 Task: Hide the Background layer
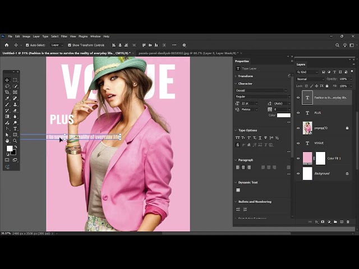(298, 173)
